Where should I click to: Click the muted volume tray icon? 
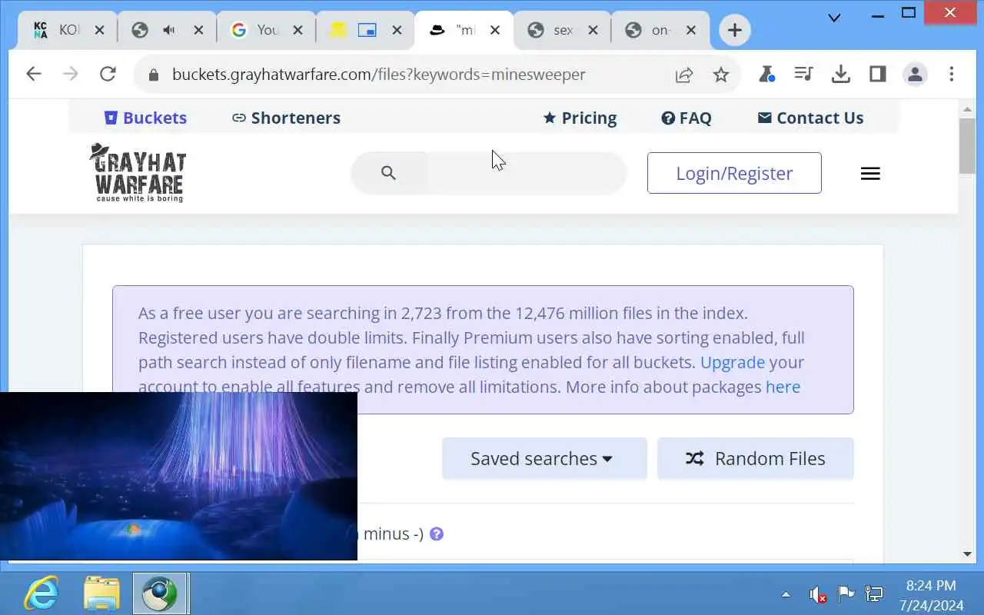coord(817,594)
